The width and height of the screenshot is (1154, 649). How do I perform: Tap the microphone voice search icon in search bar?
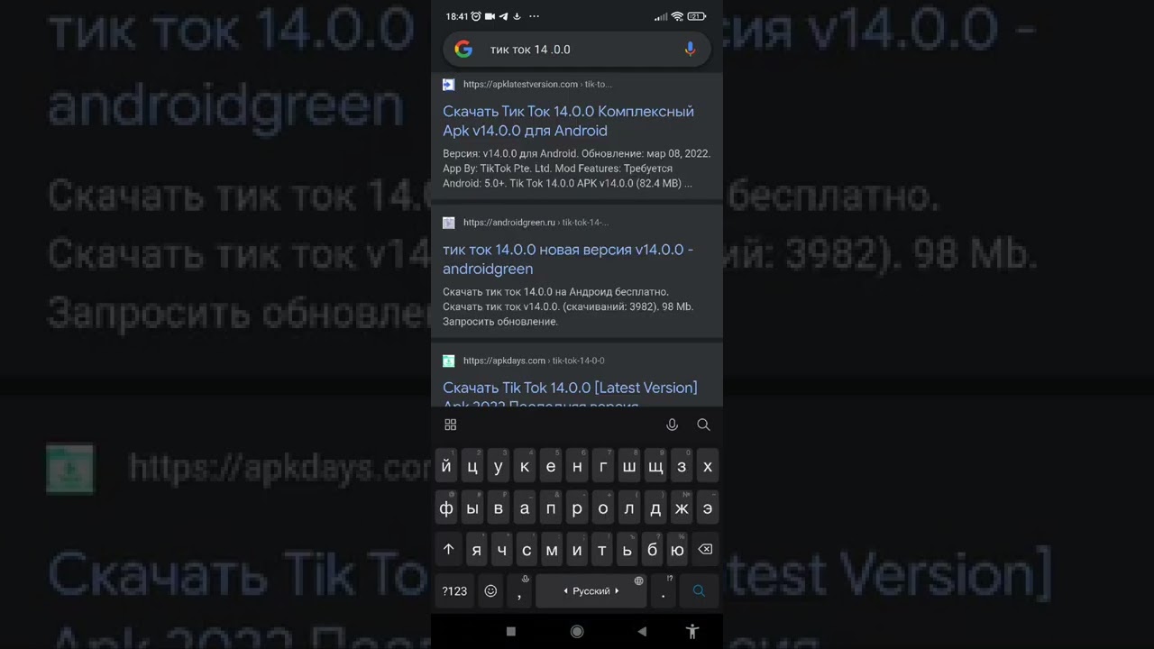point(690,50)
